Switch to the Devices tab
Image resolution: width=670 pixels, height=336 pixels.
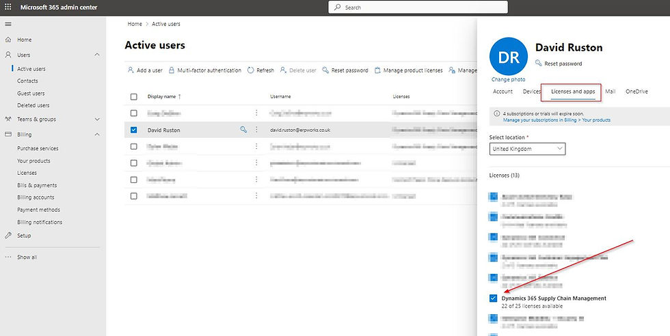(x=532, y=92)
